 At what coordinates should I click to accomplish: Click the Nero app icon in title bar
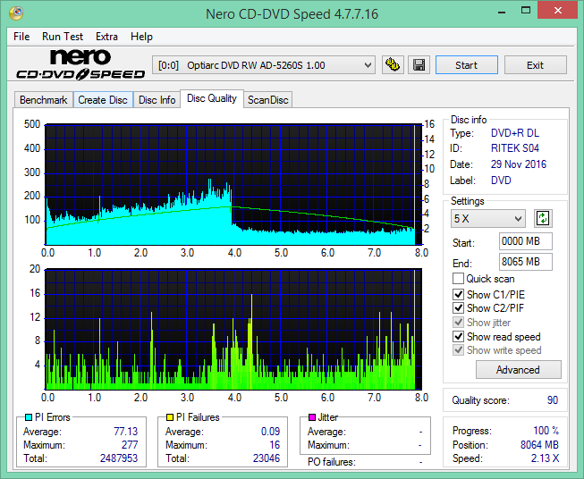point(16,13)
